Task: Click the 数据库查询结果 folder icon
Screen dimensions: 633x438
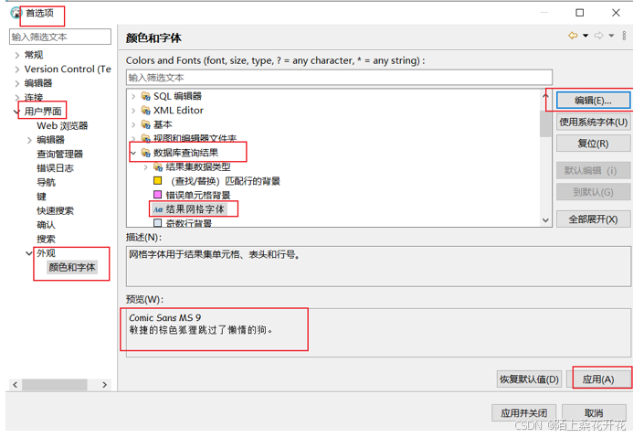Action: [x=146, y=153]
